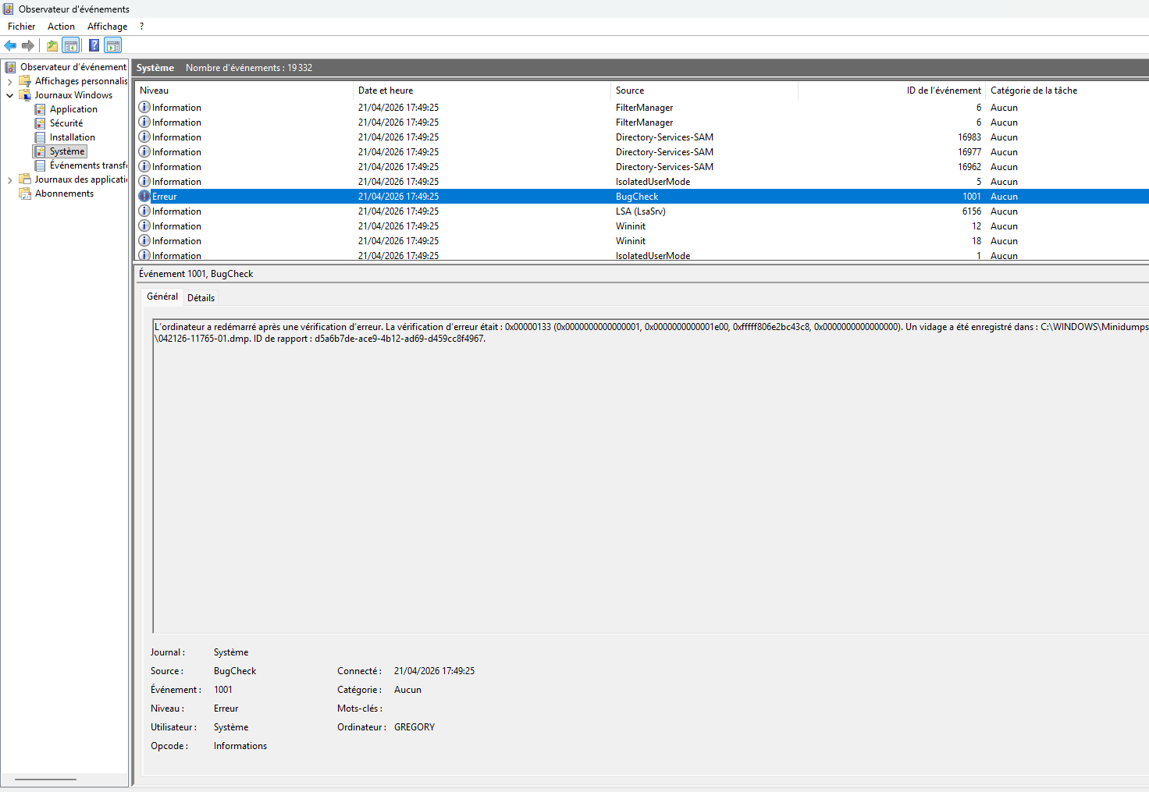Open the Affichage menu
The width and height of the screenshot is (1149, 792).
107,27
